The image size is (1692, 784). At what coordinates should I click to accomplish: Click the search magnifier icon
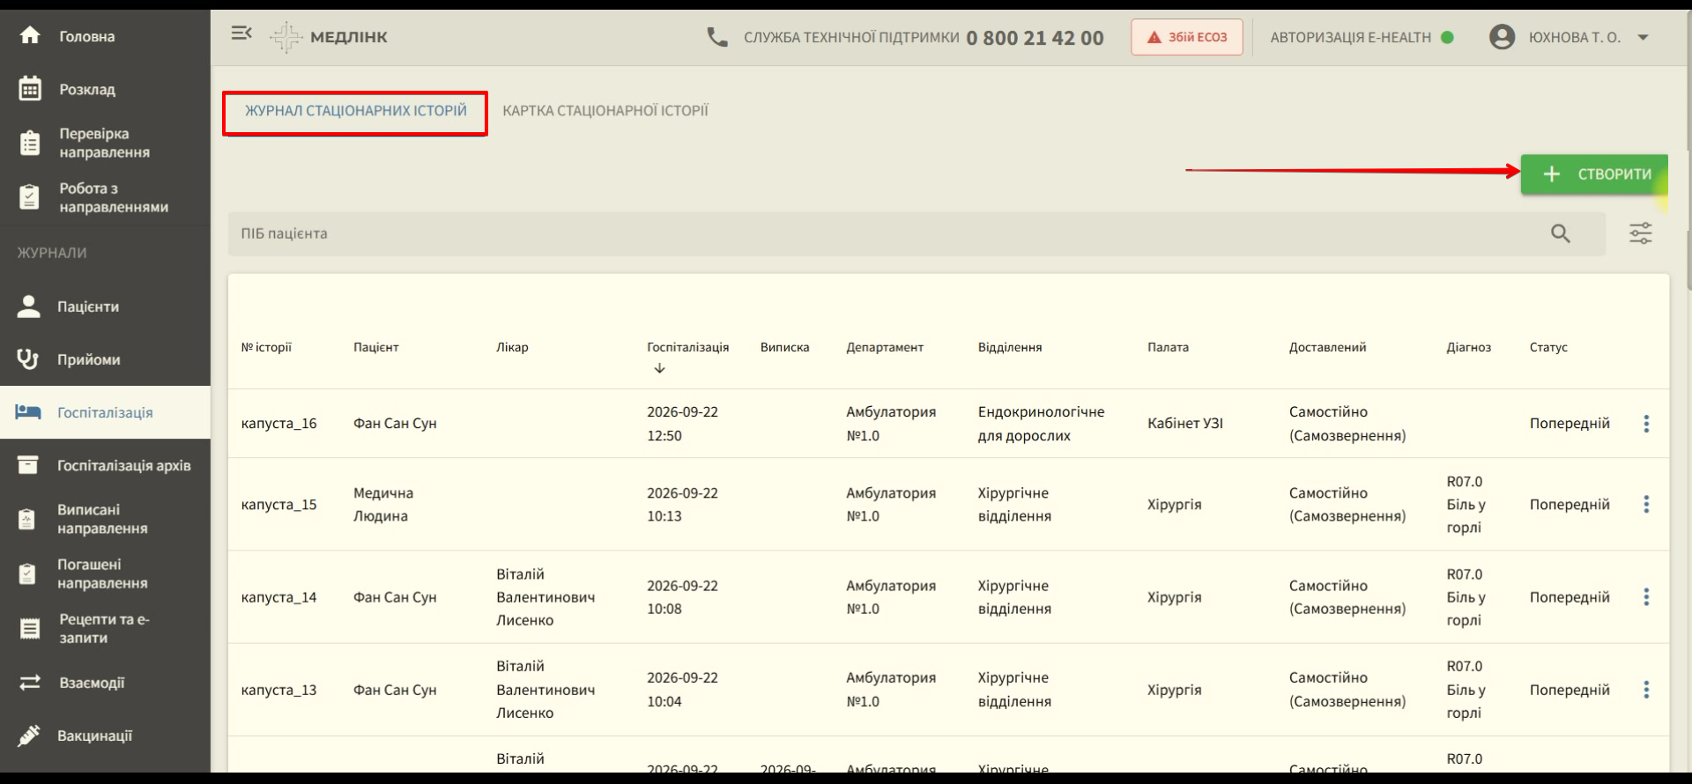1561,233
